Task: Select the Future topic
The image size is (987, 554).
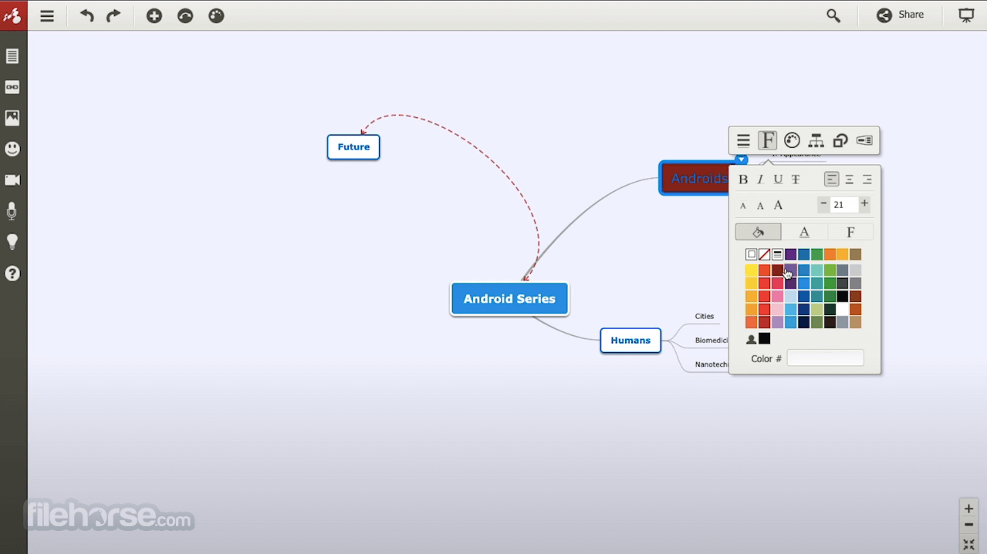Action: point(353,146)
